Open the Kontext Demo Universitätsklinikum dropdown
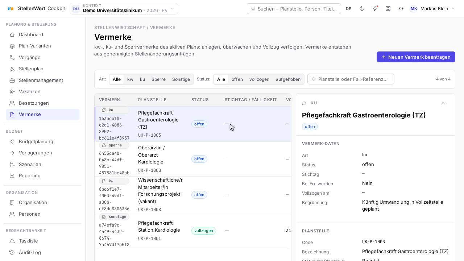The image size is (464, 261). [x=124, y=9]
